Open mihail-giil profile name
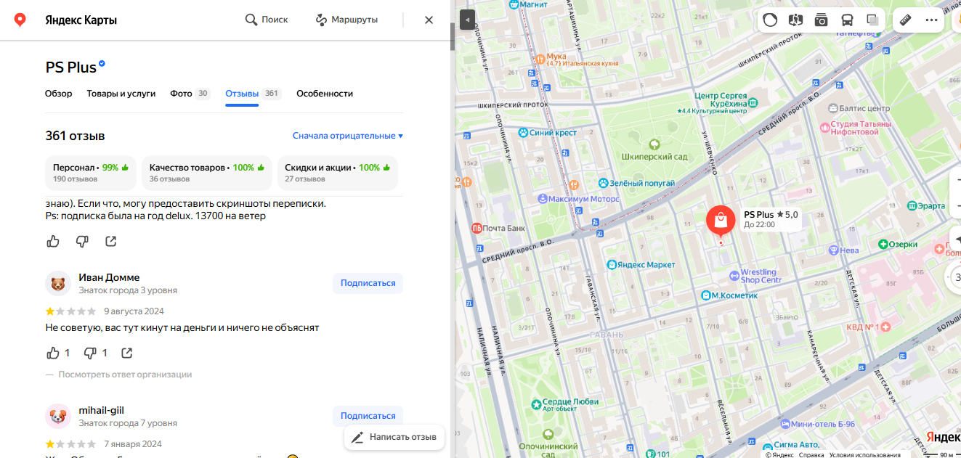The height and width of the screenshot is (458, 961). tap(101, 410)
